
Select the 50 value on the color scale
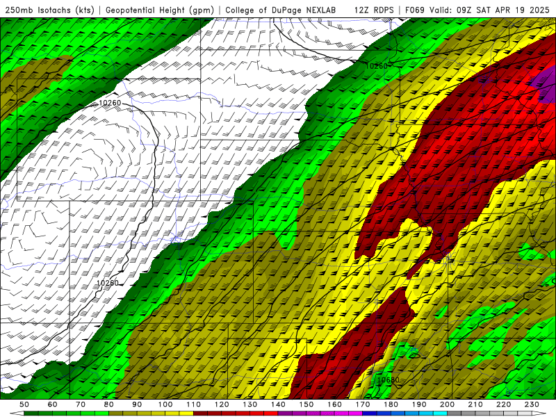point(24,404)
